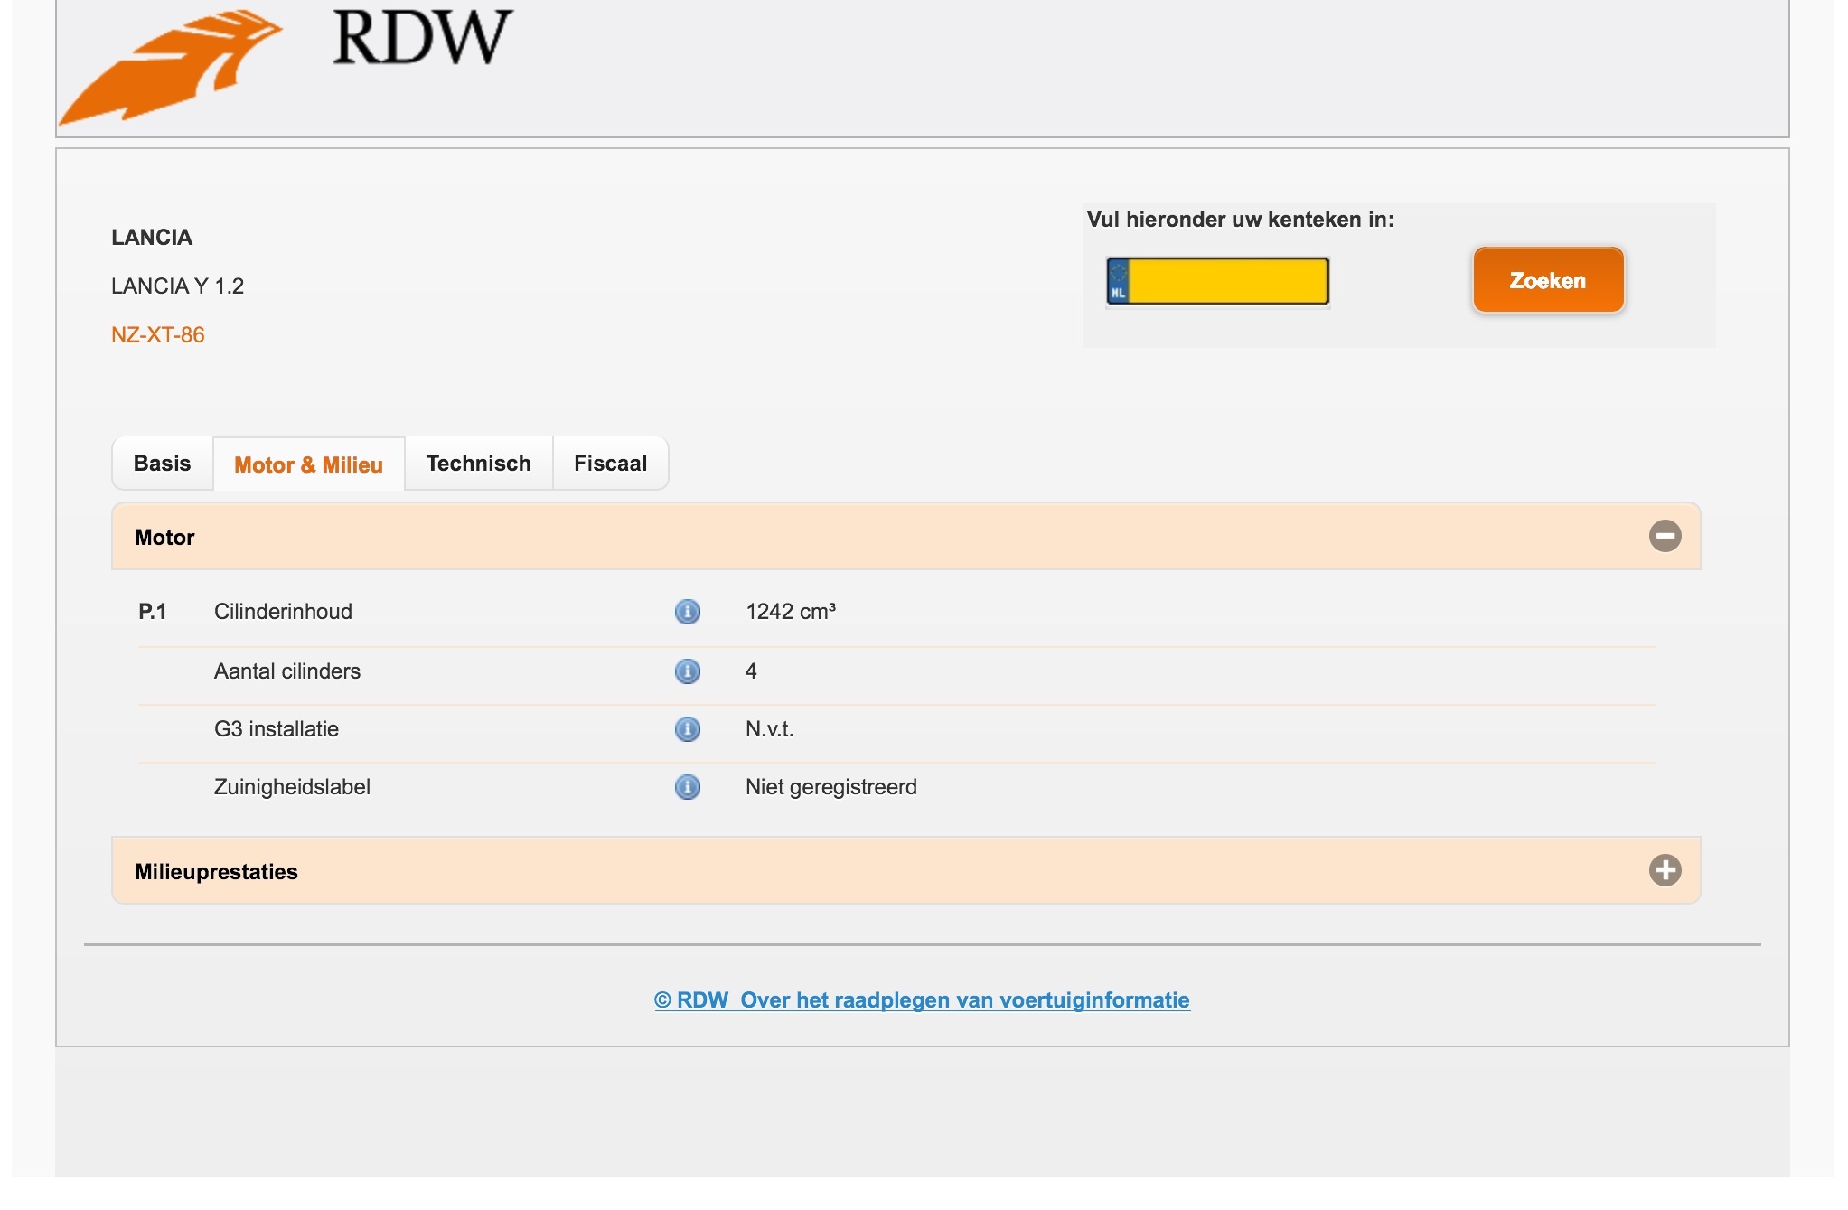The height and width of the screenshot is (1210, 1848).
Task: Click the Milieuprestaties section title
Action: [216, 872]
